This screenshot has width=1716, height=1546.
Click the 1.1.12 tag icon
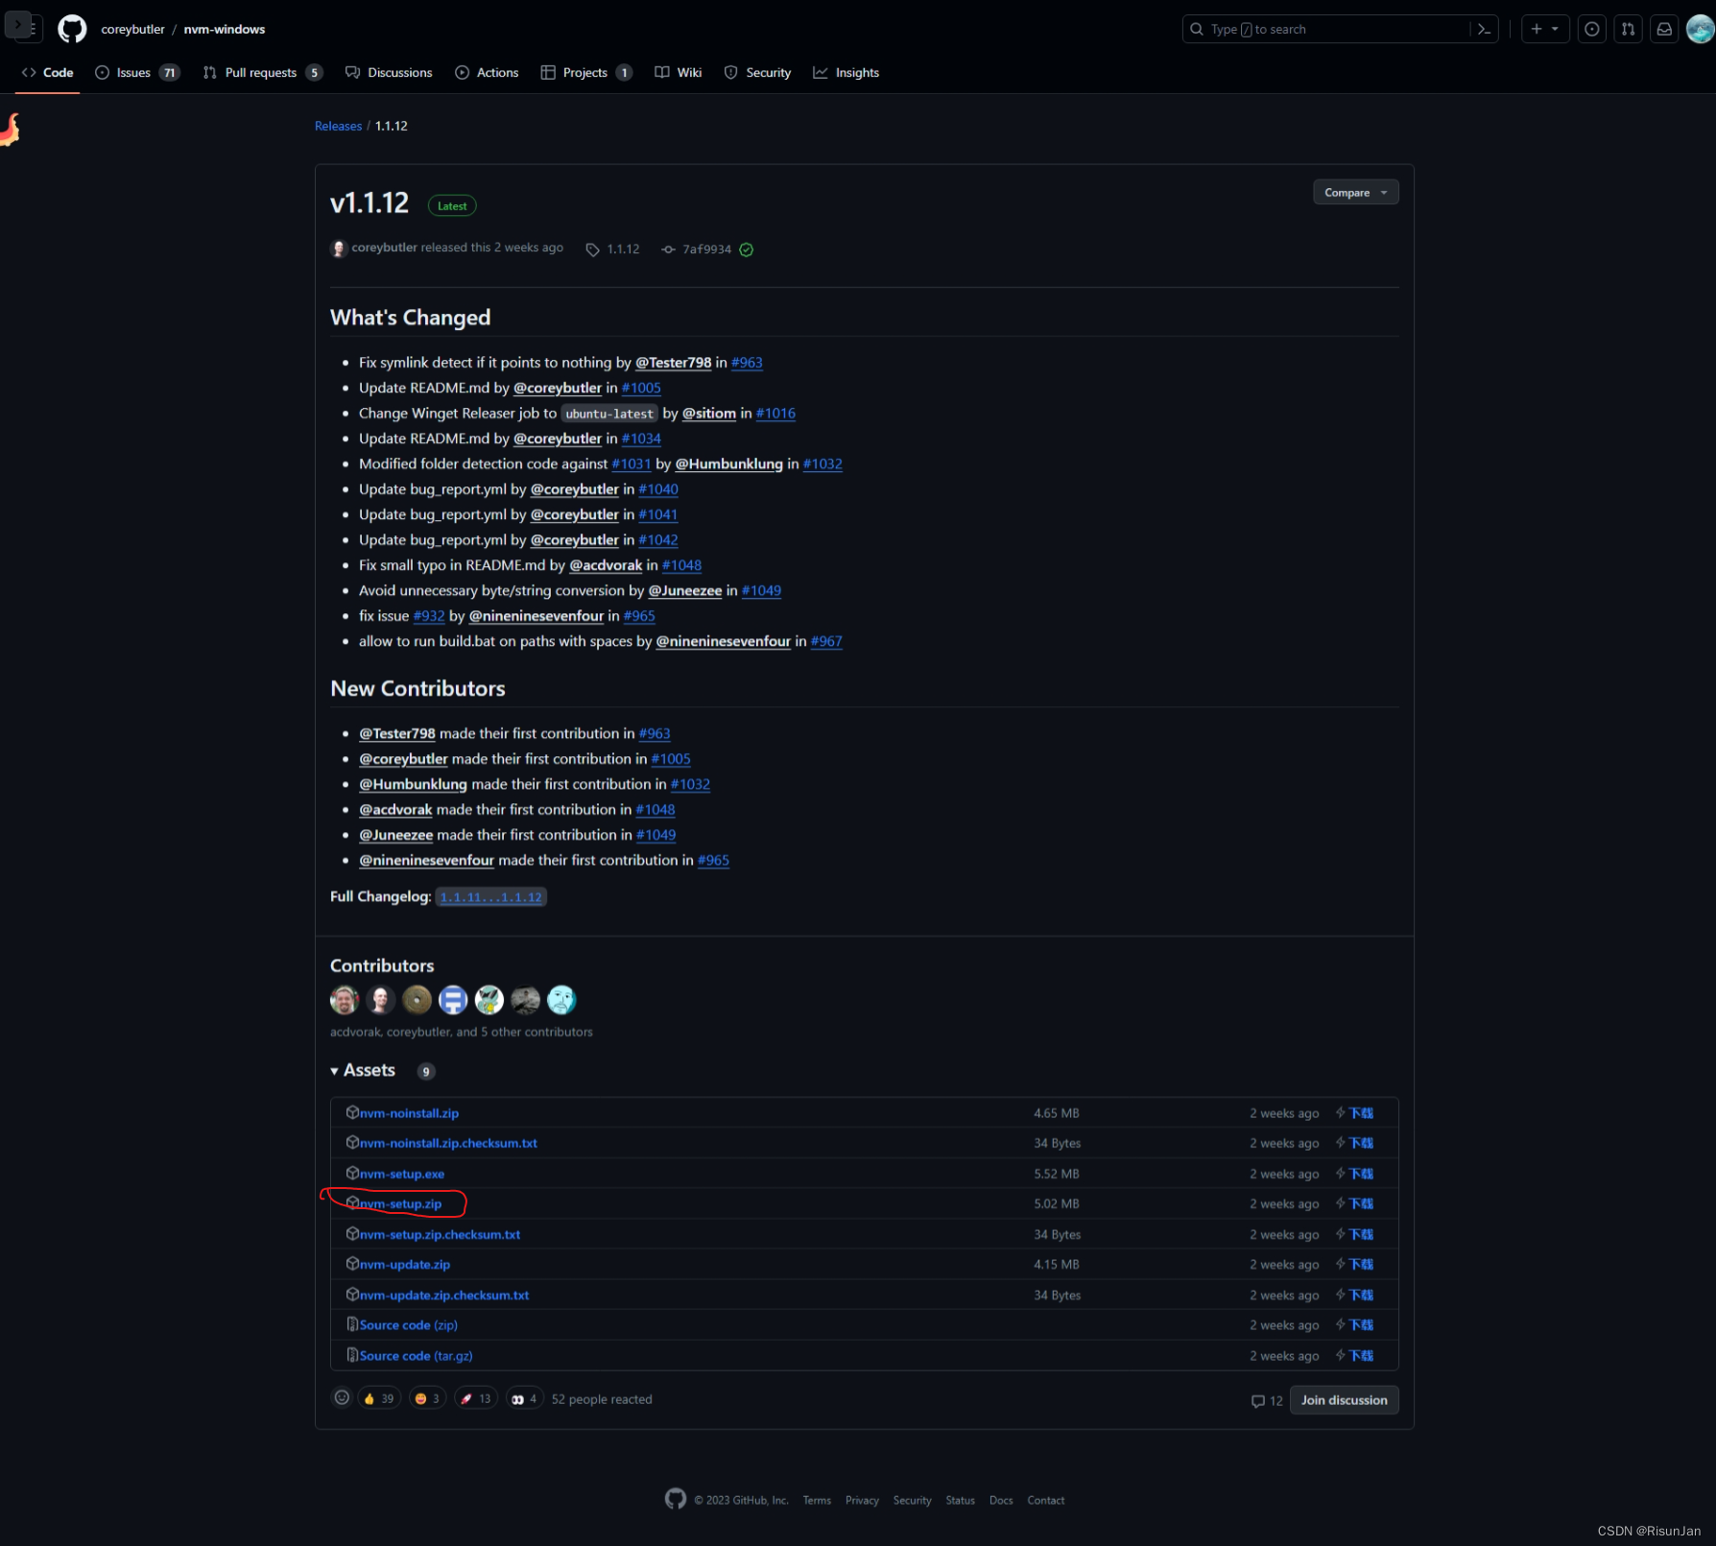pyautogui.click(x=592, y=250)
